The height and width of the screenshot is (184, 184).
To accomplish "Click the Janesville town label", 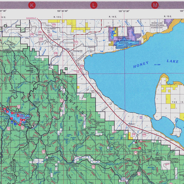I will click(56, 39).
